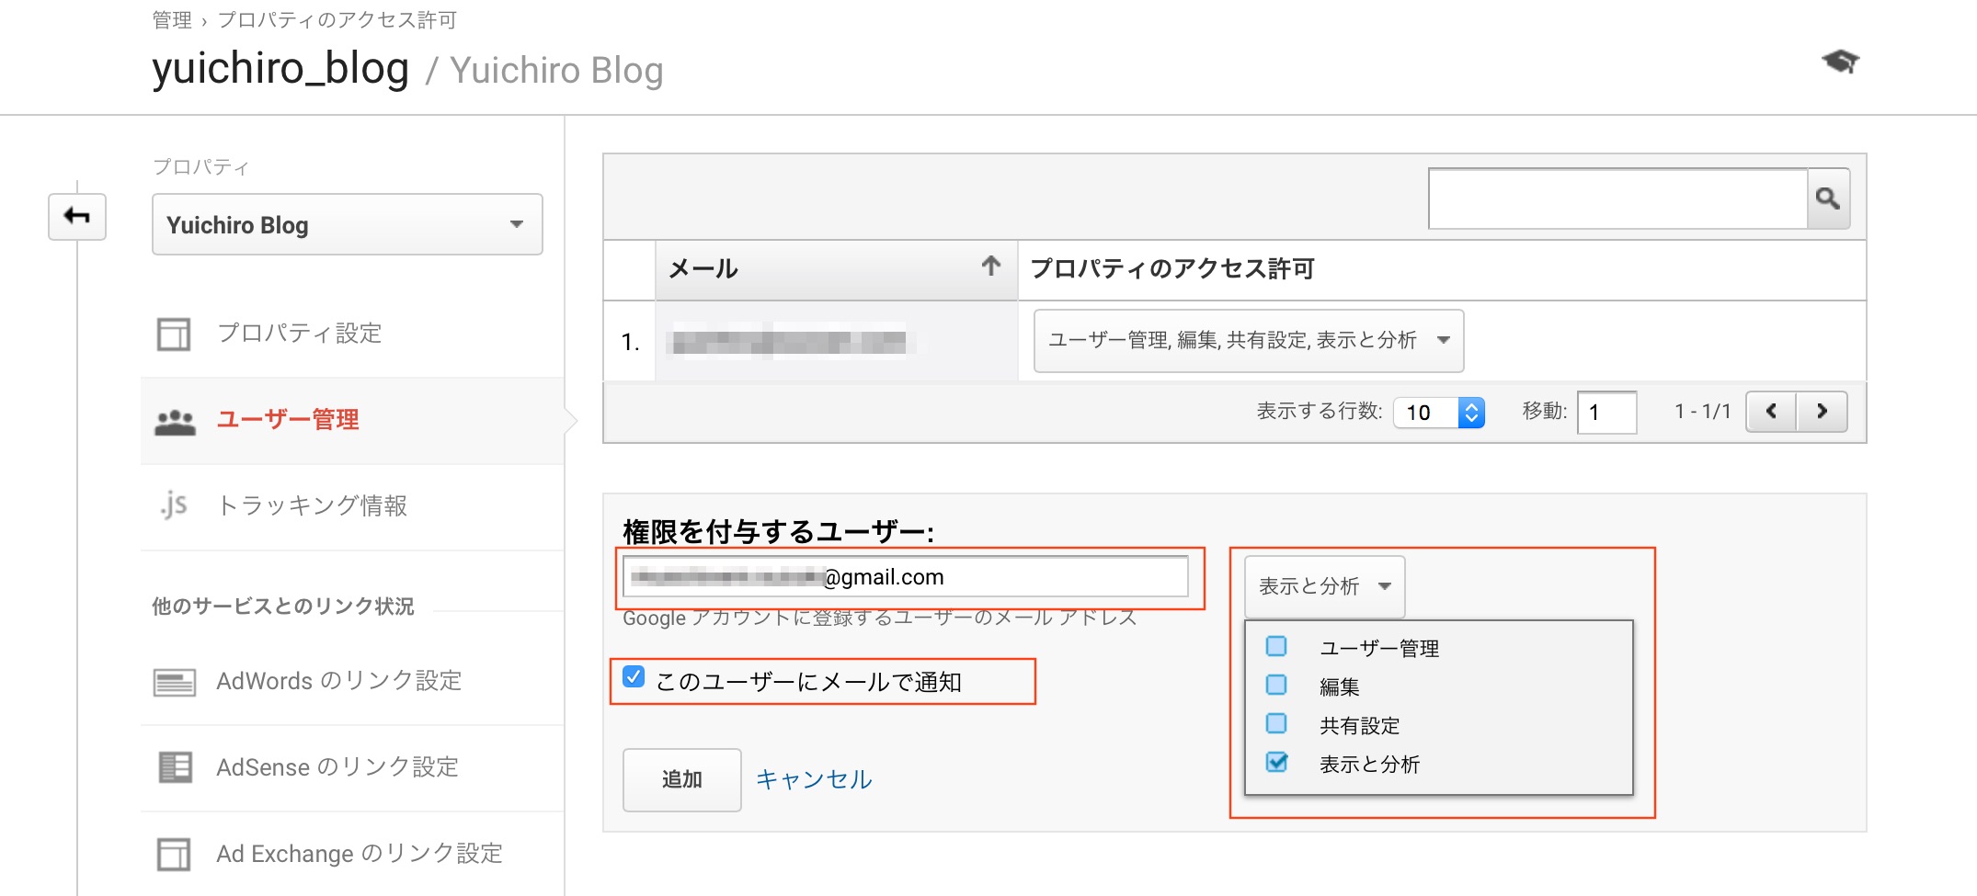The height and width of the screenshot is (896, 1977).
Task: Click the プロパティ設定 layout icon
Action: (174, 334)
